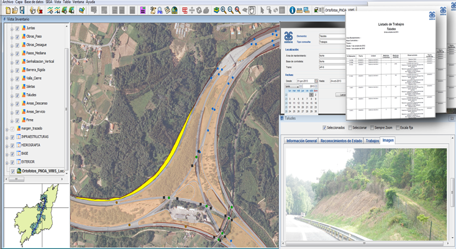Click the blue information tool icon
Screen dimensions: 456x249
(x=292, y=10)
